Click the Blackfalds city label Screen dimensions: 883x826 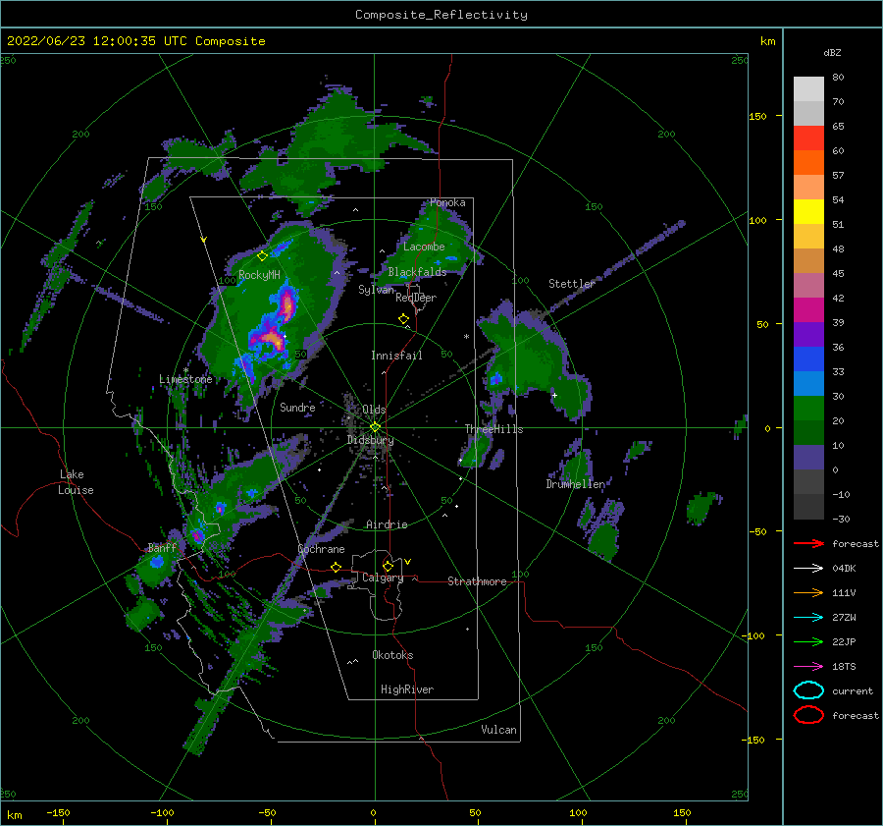click(x=417, y=272)
